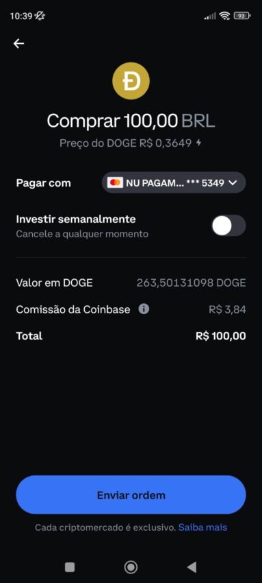Screen dimensions: 262x583
Task: Tap the Android recent apps square
Action: [x=70, y=567]
